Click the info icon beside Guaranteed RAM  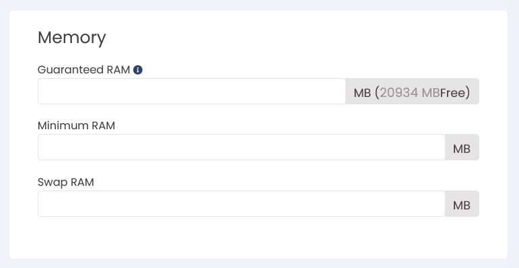click(x=138, y=70)
